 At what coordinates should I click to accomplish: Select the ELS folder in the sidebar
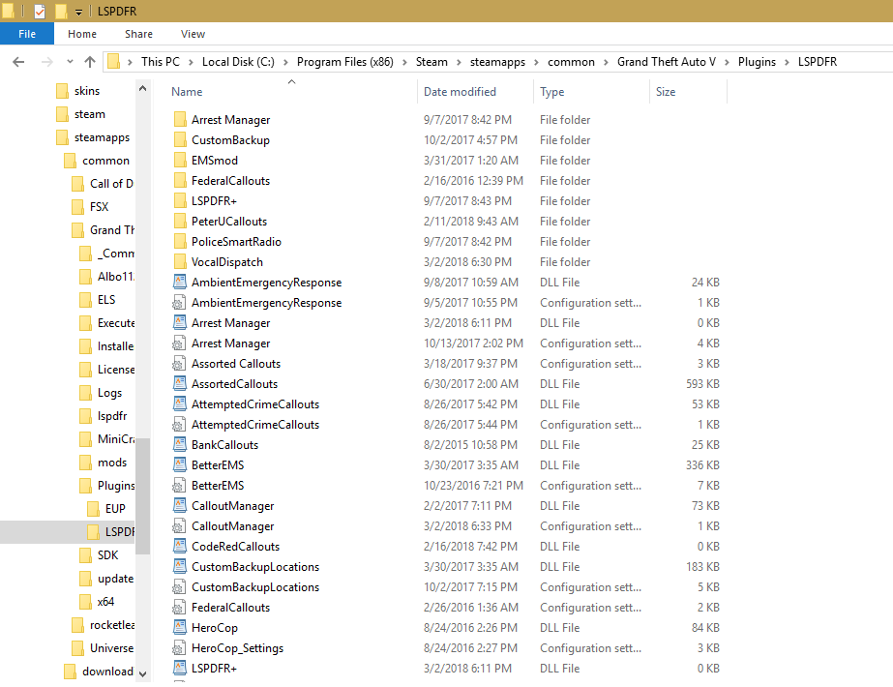(105, 300)
